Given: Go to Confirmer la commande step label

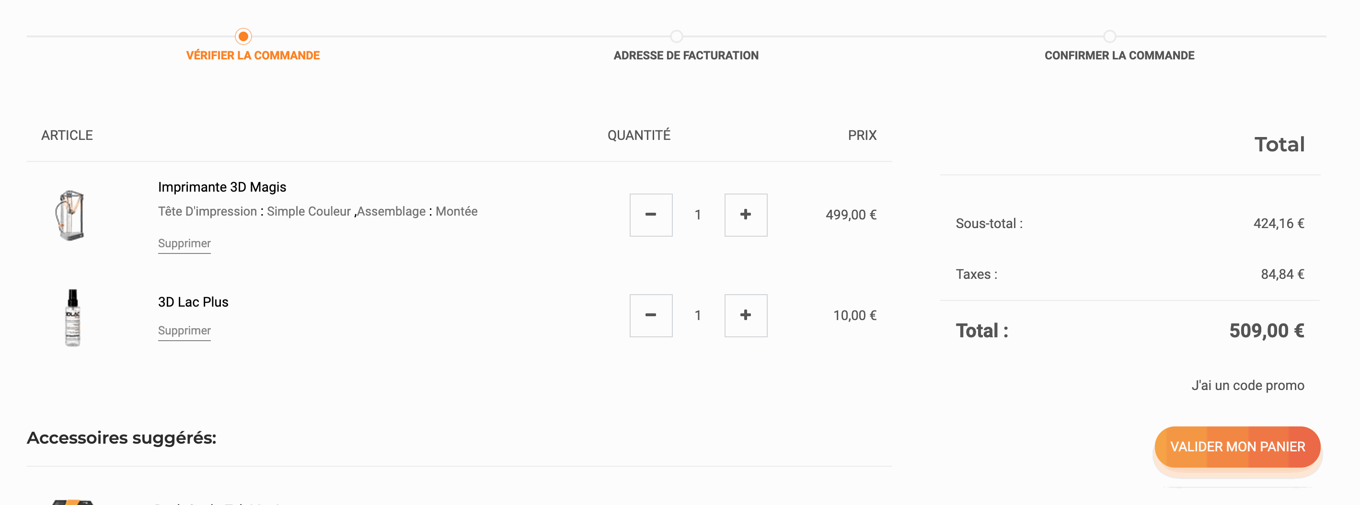Looking at the screenshot, I should click(1119, 56).
